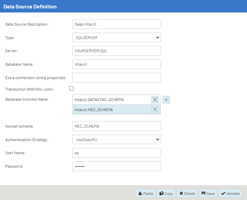
Task: Expand the Authentication Strategy dropdown
Action: (117, 139)
